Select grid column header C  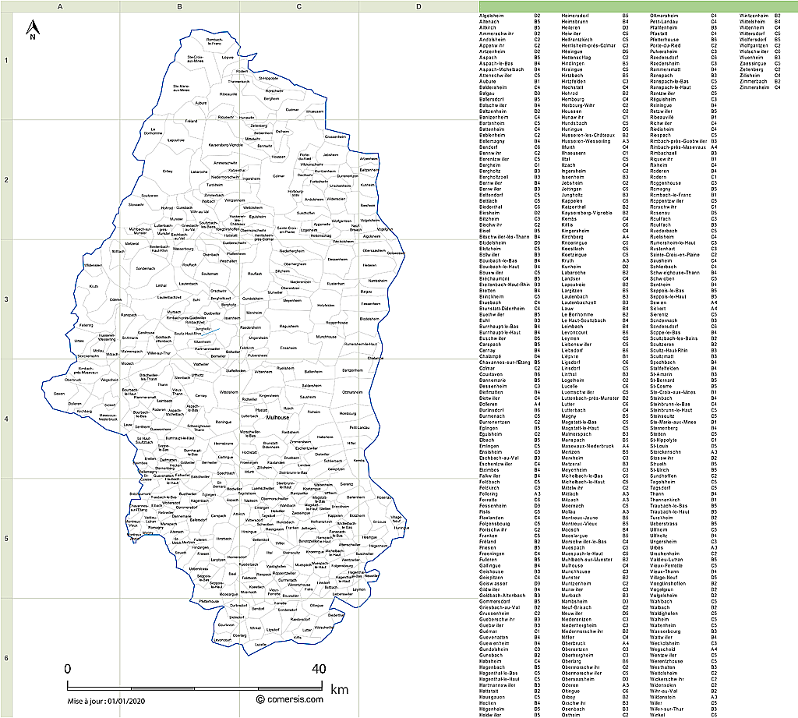point(299,6)
